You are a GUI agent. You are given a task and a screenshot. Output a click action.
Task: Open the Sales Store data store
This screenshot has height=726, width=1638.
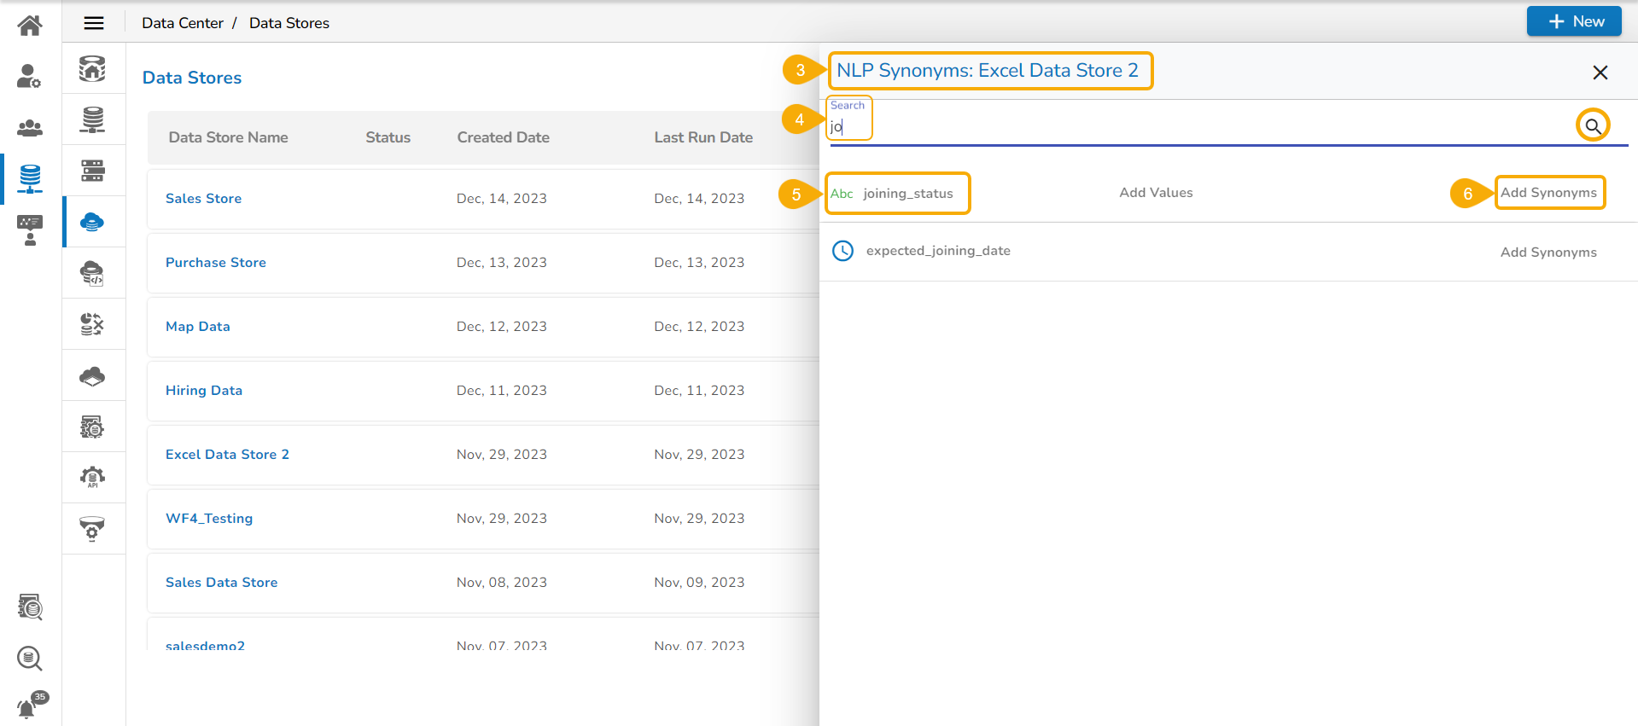coord(203,199)
